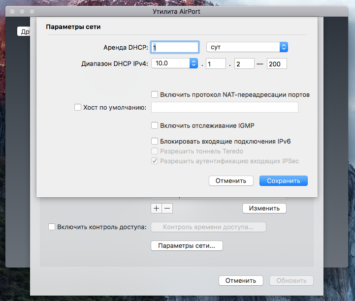Image resolution: width=355 pixels, height=301 pixels.
Task: Check 'Блокировать входящие подключения IPv6'
Action: [x=155, y=141]
